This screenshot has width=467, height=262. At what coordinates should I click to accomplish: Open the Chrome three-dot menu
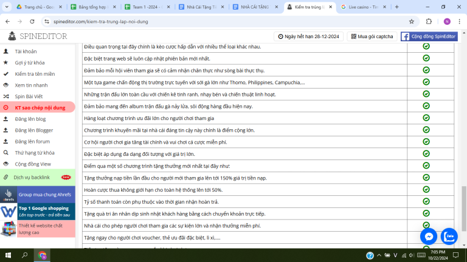[458, 21]
